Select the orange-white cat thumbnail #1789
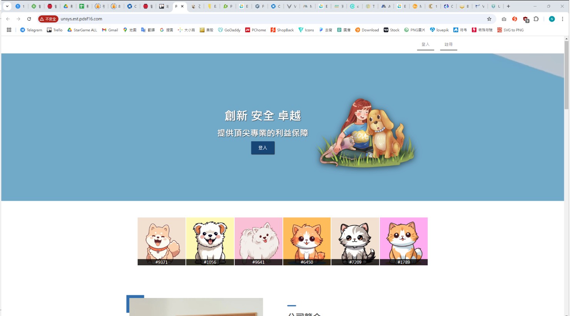 coord(404,242)
